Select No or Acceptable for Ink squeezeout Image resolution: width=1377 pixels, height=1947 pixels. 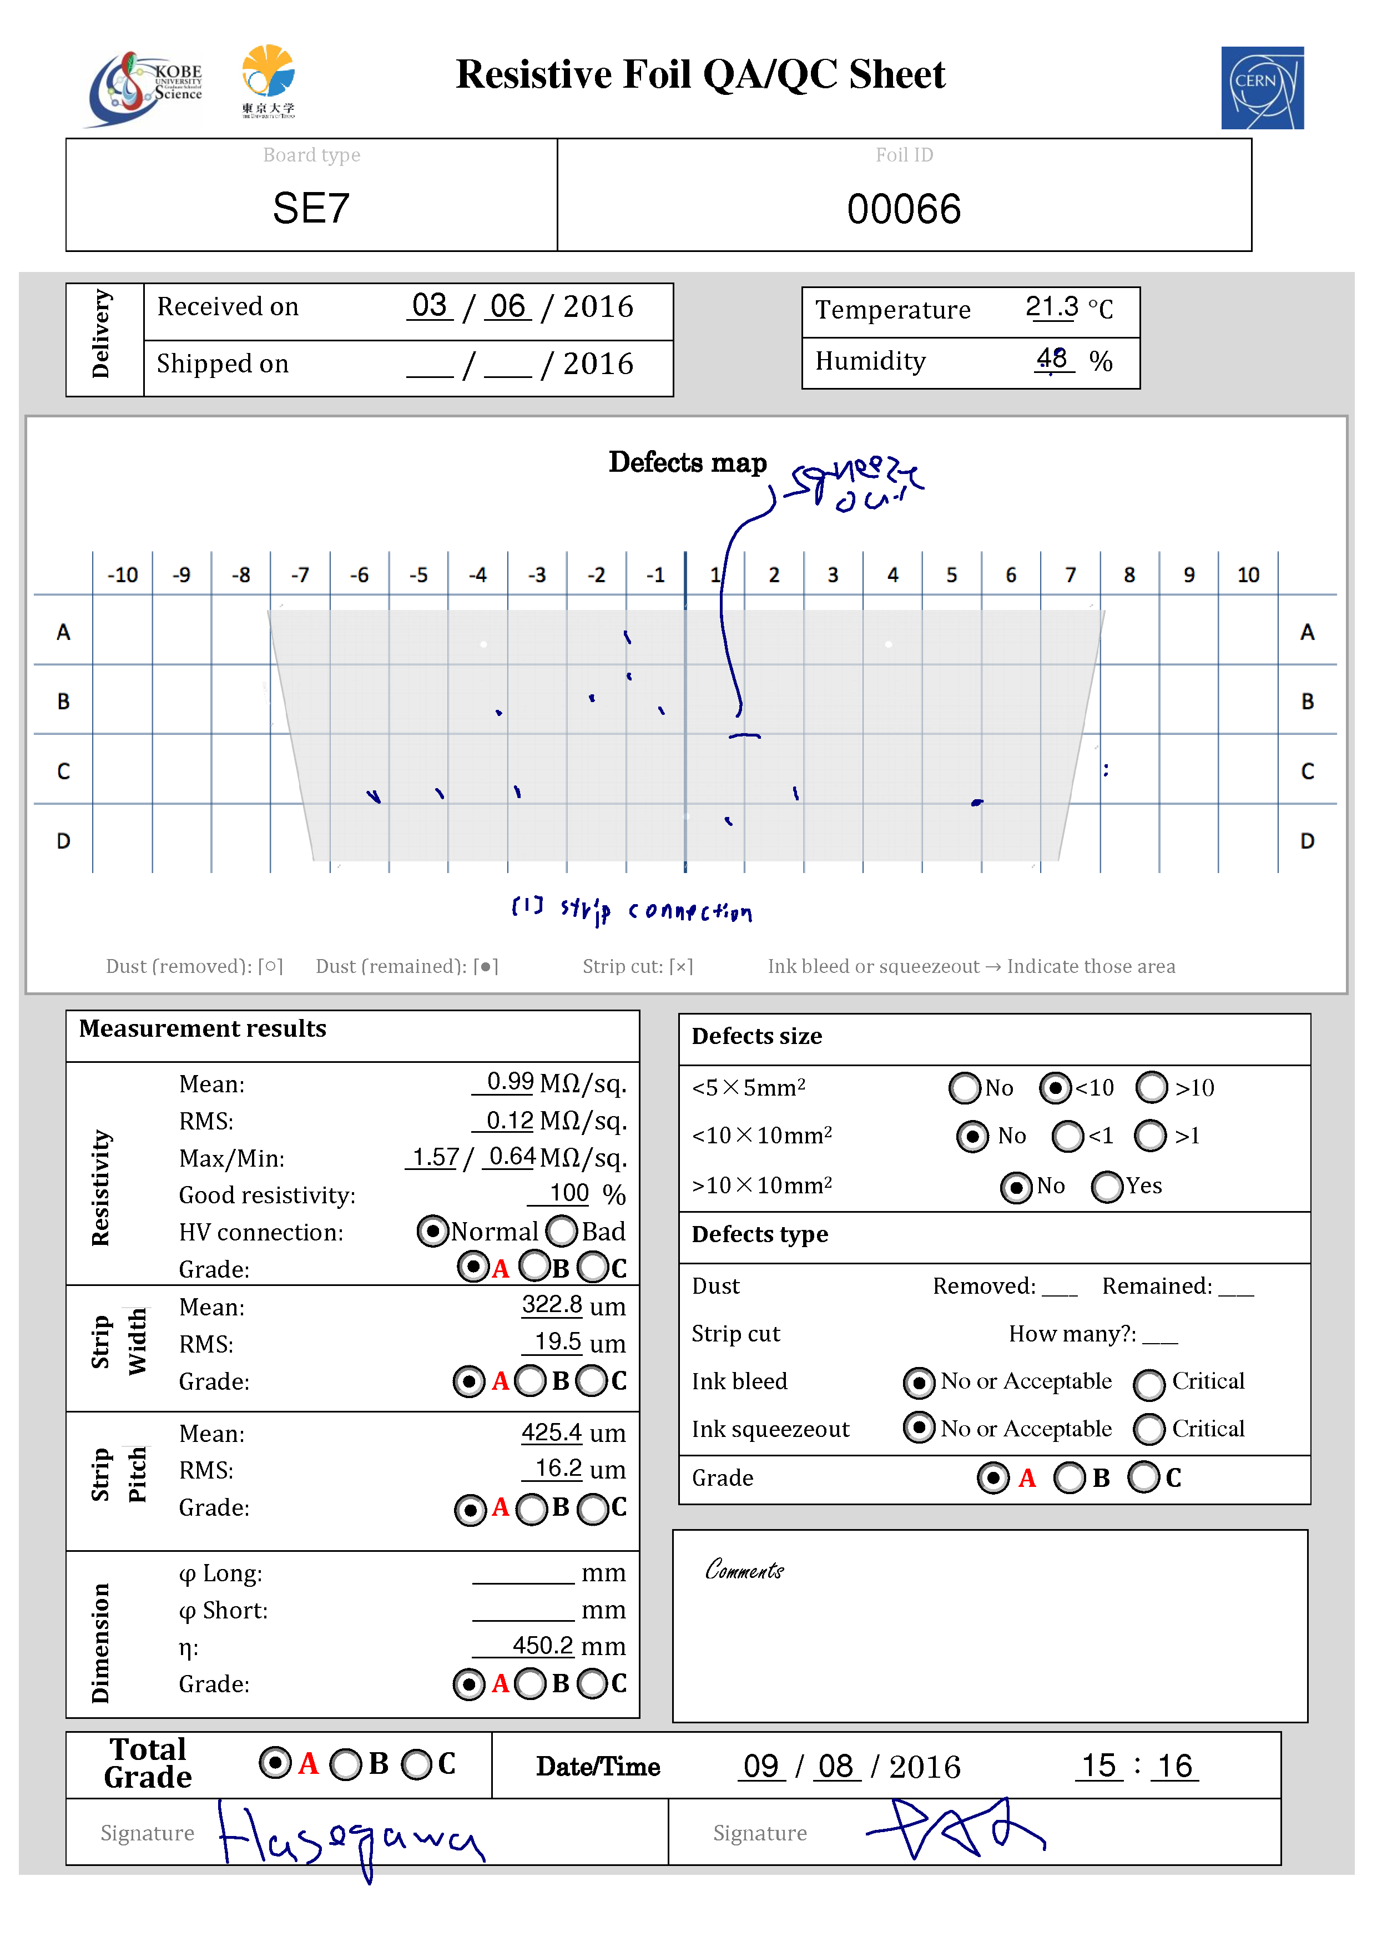pos(919,1427)
